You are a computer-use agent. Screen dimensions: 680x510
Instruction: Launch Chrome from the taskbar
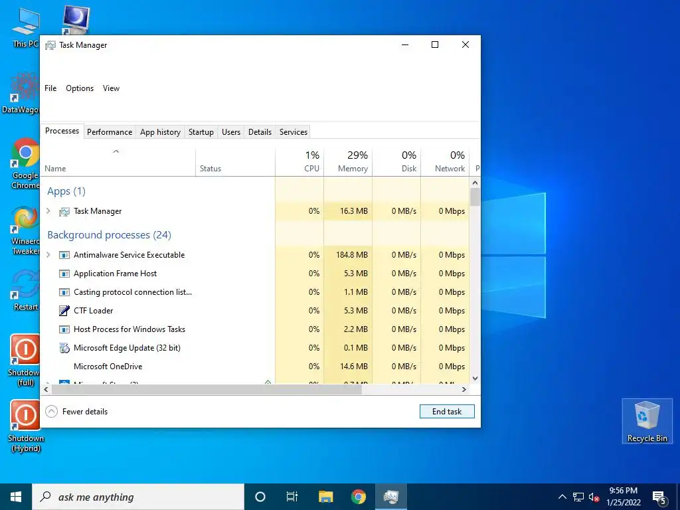(358, 497)
